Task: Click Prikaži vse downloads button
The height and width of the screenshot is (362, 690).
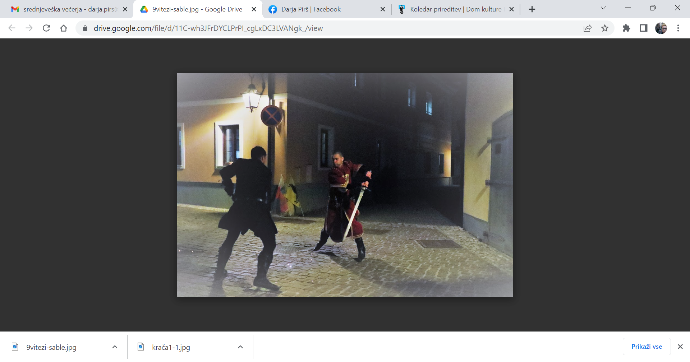Action: click(x=647, y=347)
